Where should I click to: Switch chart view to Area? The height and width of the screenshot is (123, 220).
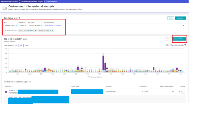tap(26, 46)
